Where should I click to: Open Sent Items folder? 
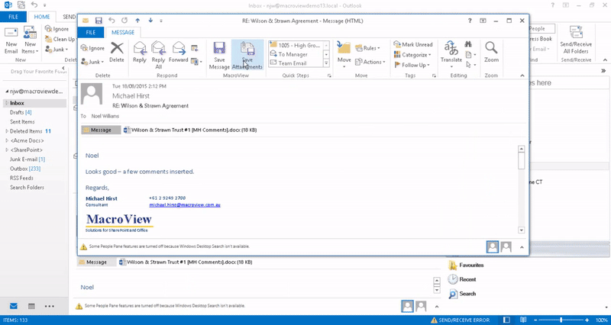[x=22, y=122]
